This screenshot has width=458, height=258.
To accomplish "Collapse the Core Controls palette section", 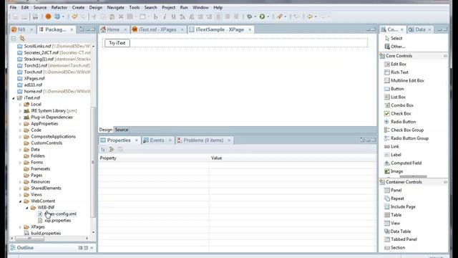I will coord(445,56).
